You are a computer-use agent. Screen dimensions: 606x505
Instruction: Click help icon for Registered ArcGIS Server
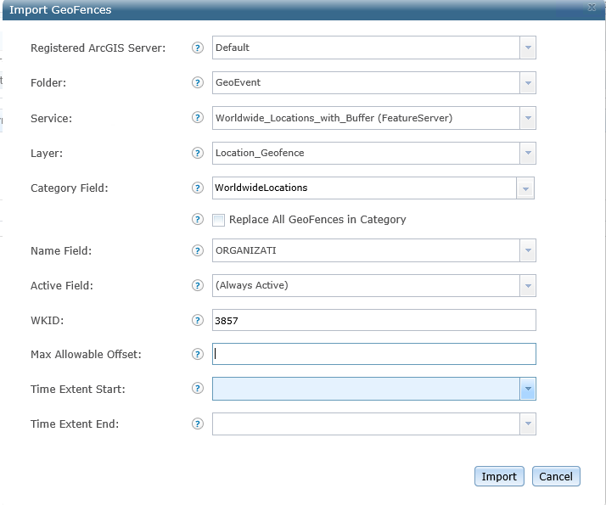point(198,48)
